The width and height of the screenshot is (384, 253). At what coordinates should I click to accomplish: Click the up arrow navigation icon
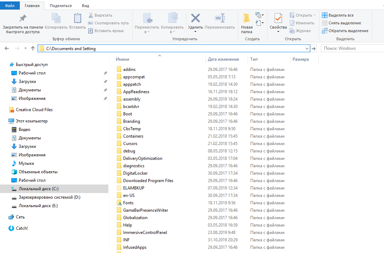(x=33, y=48)
